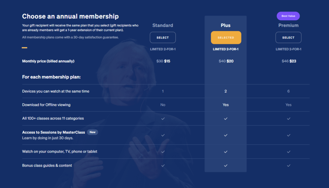Click the New badge beside Sessions by MasterClass

(x=92, y=132)
